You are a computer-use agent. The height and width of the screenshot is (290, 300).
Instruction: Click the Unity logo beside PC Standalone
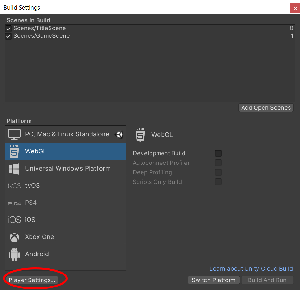(x=119, y=134)
